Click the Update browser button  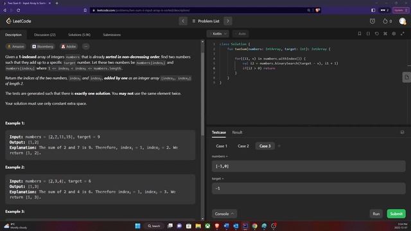click(x=401, y=10)
